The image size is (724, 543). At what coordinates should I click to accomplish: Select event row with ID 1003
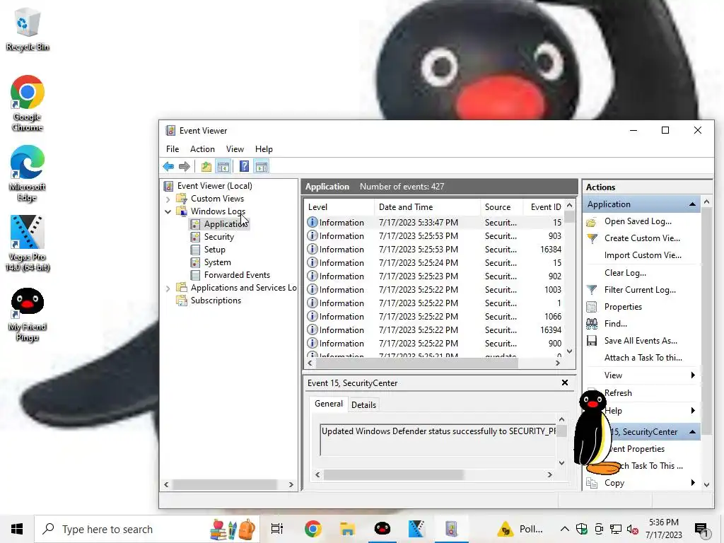click(434, 289)
